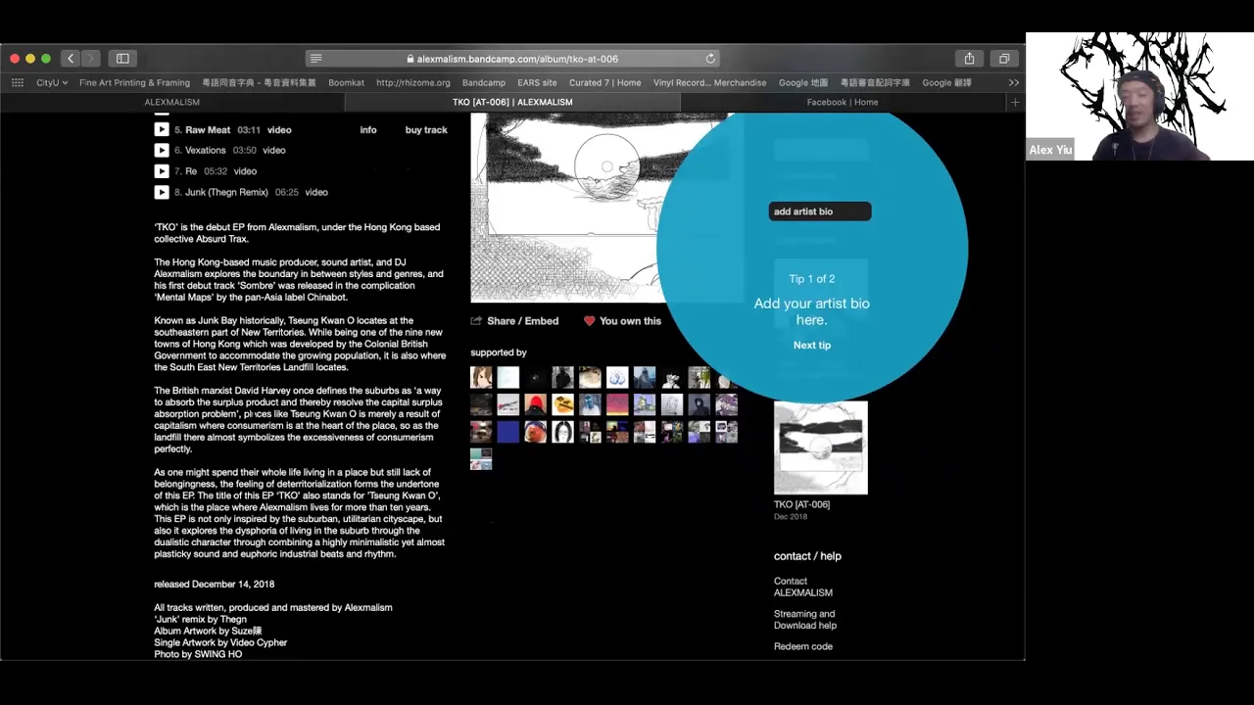Image resolution: width=1254 pixels, height=705 pixels.
Task: Open the Boomkat bookmark
Action: 346,83
